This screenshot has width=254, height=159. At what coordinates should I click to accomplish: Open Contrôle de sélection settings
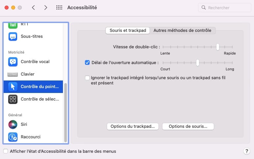pyautogui.click(x=33, y=99)
